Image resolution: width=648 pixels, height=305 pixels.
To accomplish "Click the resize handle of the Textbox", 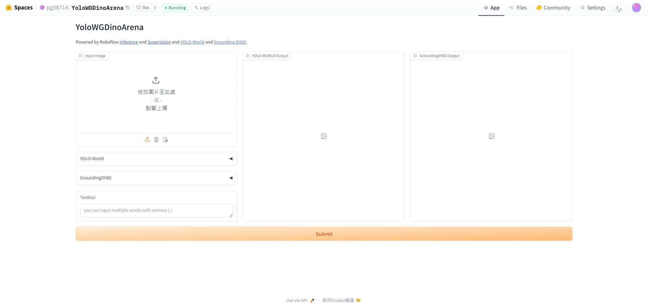I will click(231, 215).
